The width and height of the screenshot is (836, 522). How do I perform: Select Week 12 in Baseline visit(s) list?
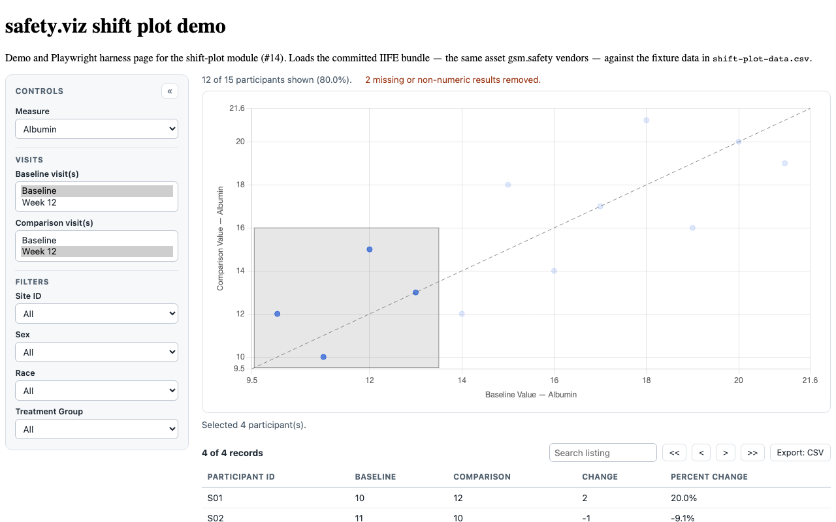click(97, 202)
